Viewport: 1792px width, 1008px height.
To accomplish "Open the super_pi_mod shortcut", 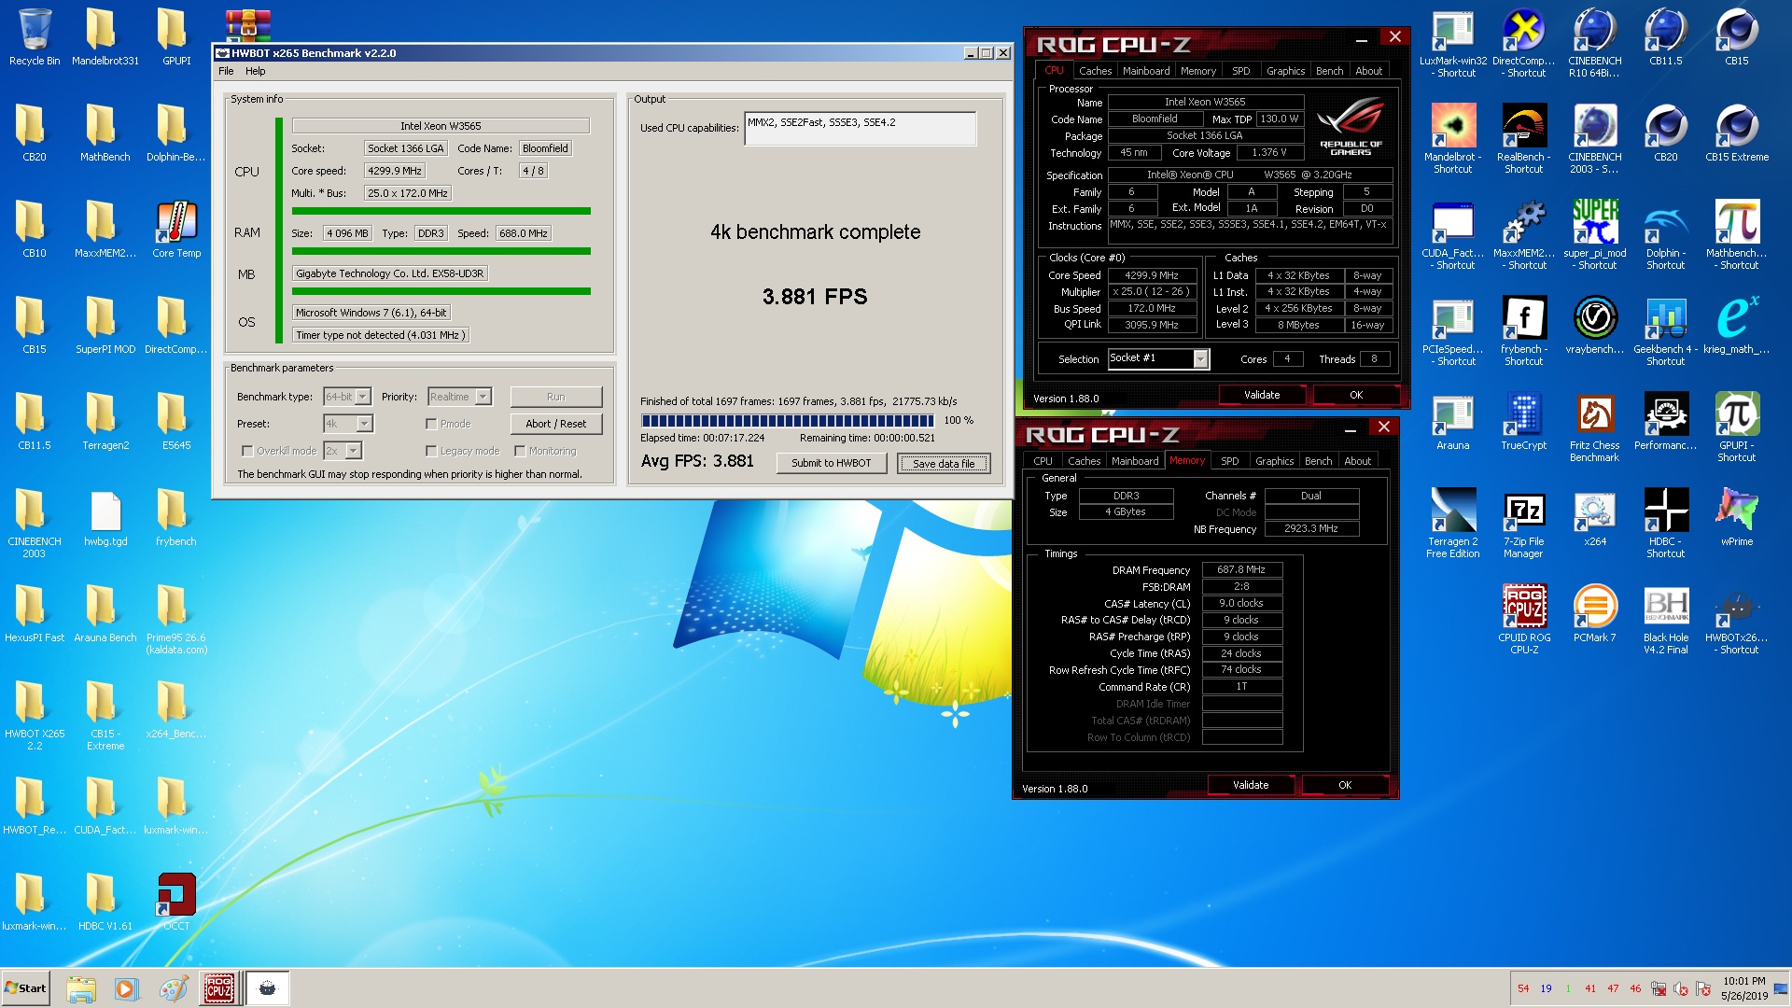I will coord(1595,235).
